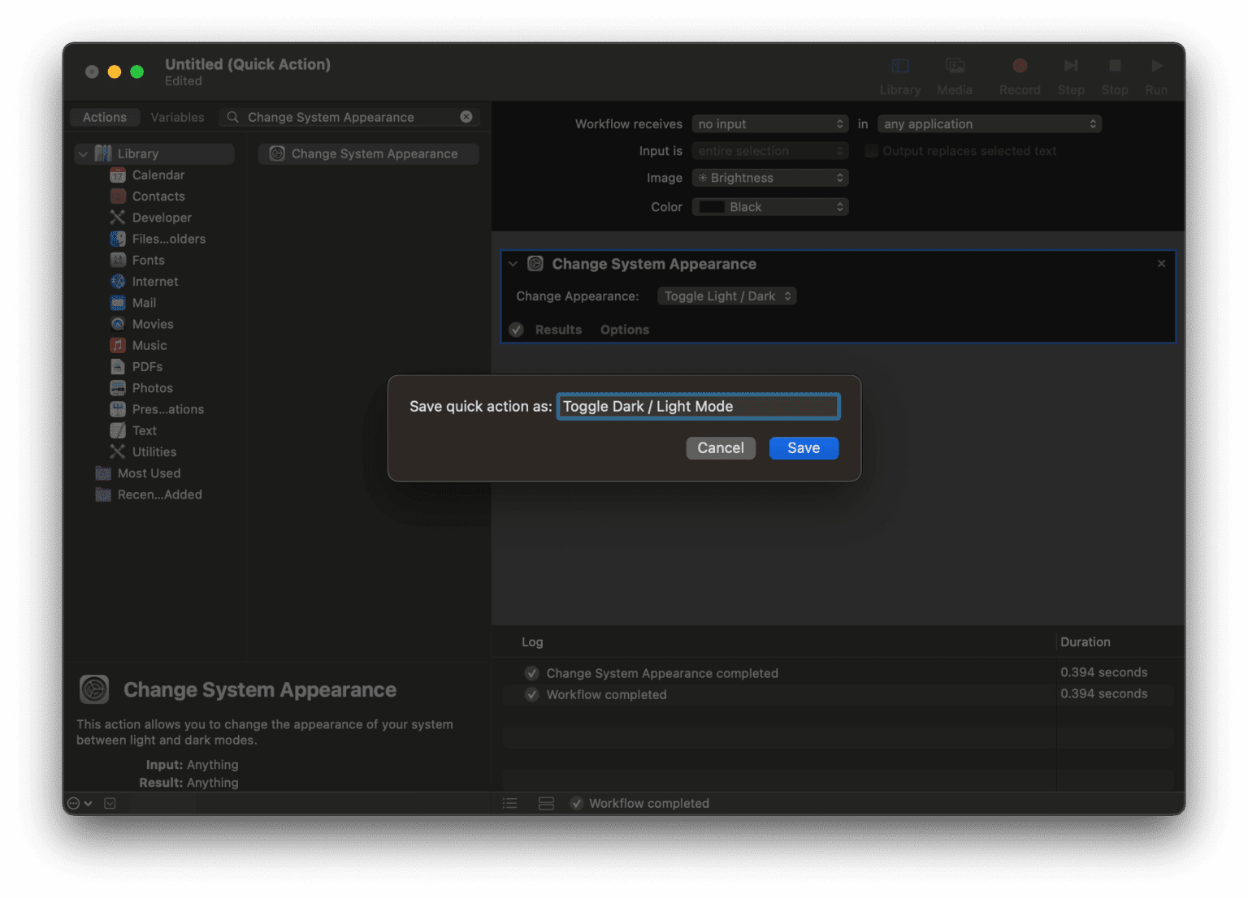The width and height of the screenshot is (1248, 898).
Task: Click the Record button in the toolbar
Action: pos(1019,73)
